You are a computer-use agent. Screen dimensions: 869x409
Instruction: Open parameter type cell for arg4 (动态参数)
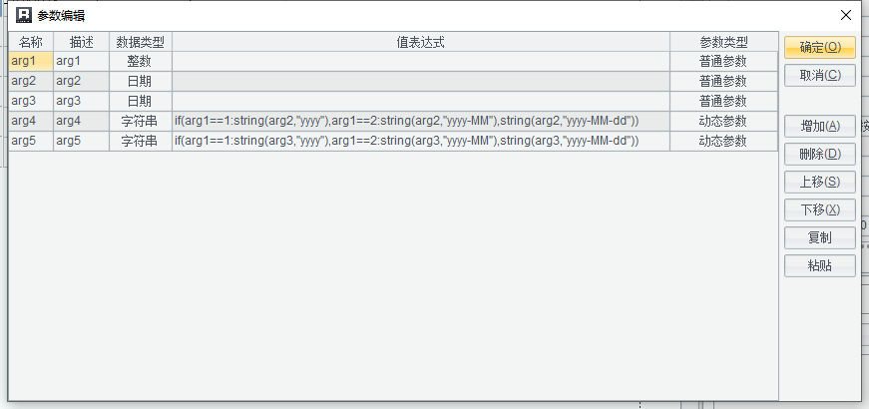[x=723, y=121]
